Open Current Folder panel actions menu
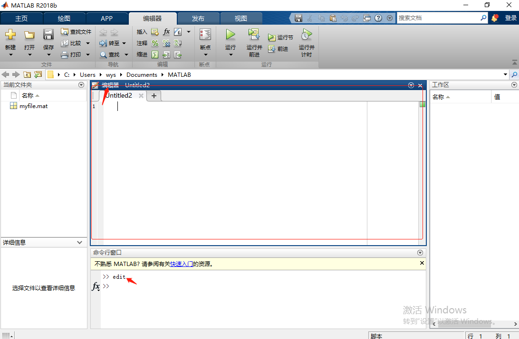Viewport: 519px width, 339px height. pos(81,85)
